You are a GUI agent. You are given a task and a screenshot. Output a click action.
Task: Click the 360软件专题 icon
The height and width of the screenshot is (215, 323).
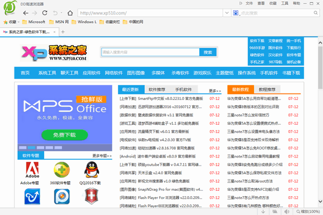coord(61,170)
